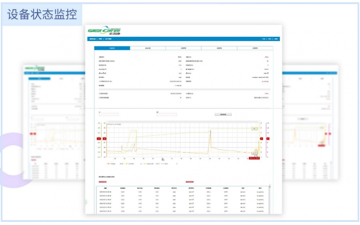
Task: Open the fourth tab in the tab row
Action: tap(219, 48)
